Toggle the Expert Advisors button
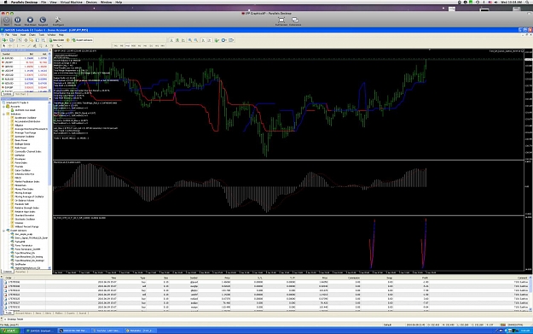 82,40
